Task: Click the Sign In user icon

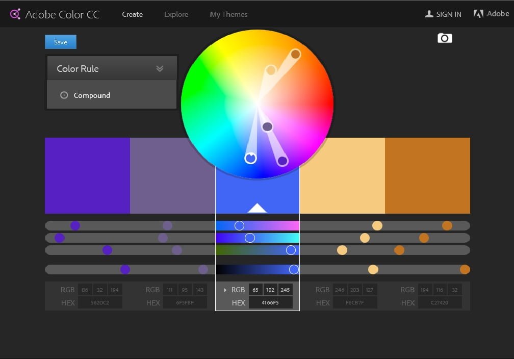Action: (x=429, y=14)
